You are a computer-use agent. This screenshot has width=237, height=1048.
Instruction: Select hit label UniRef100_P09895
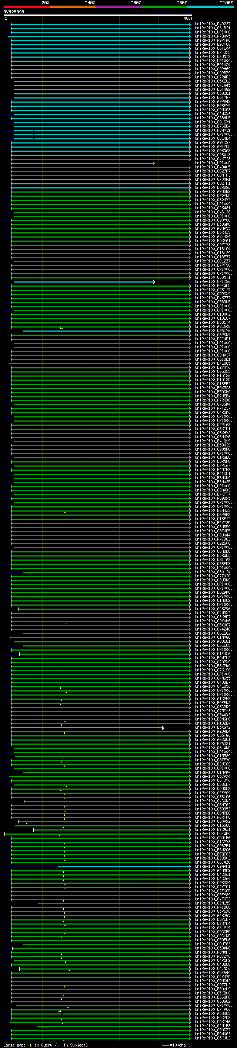(213, 499)
